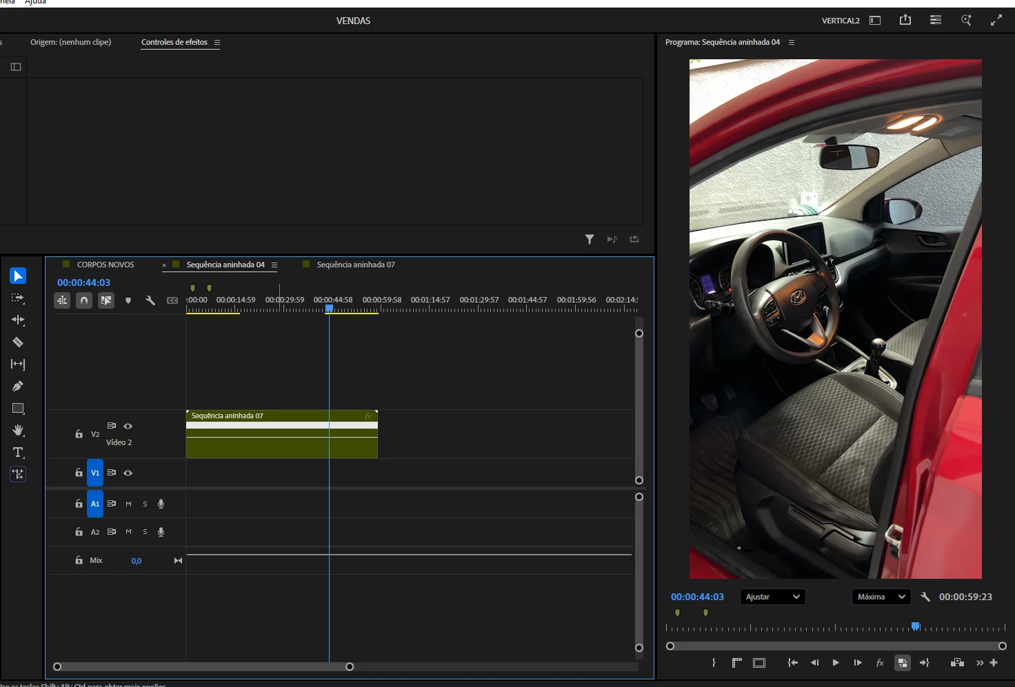Click the search-with-sparkle icon in header
Screen dimensions: 1015x687
(966, 20)
